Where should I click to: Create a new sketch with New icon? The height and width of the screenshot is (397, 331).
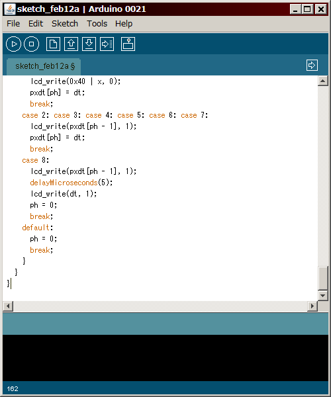pos(53,44)
